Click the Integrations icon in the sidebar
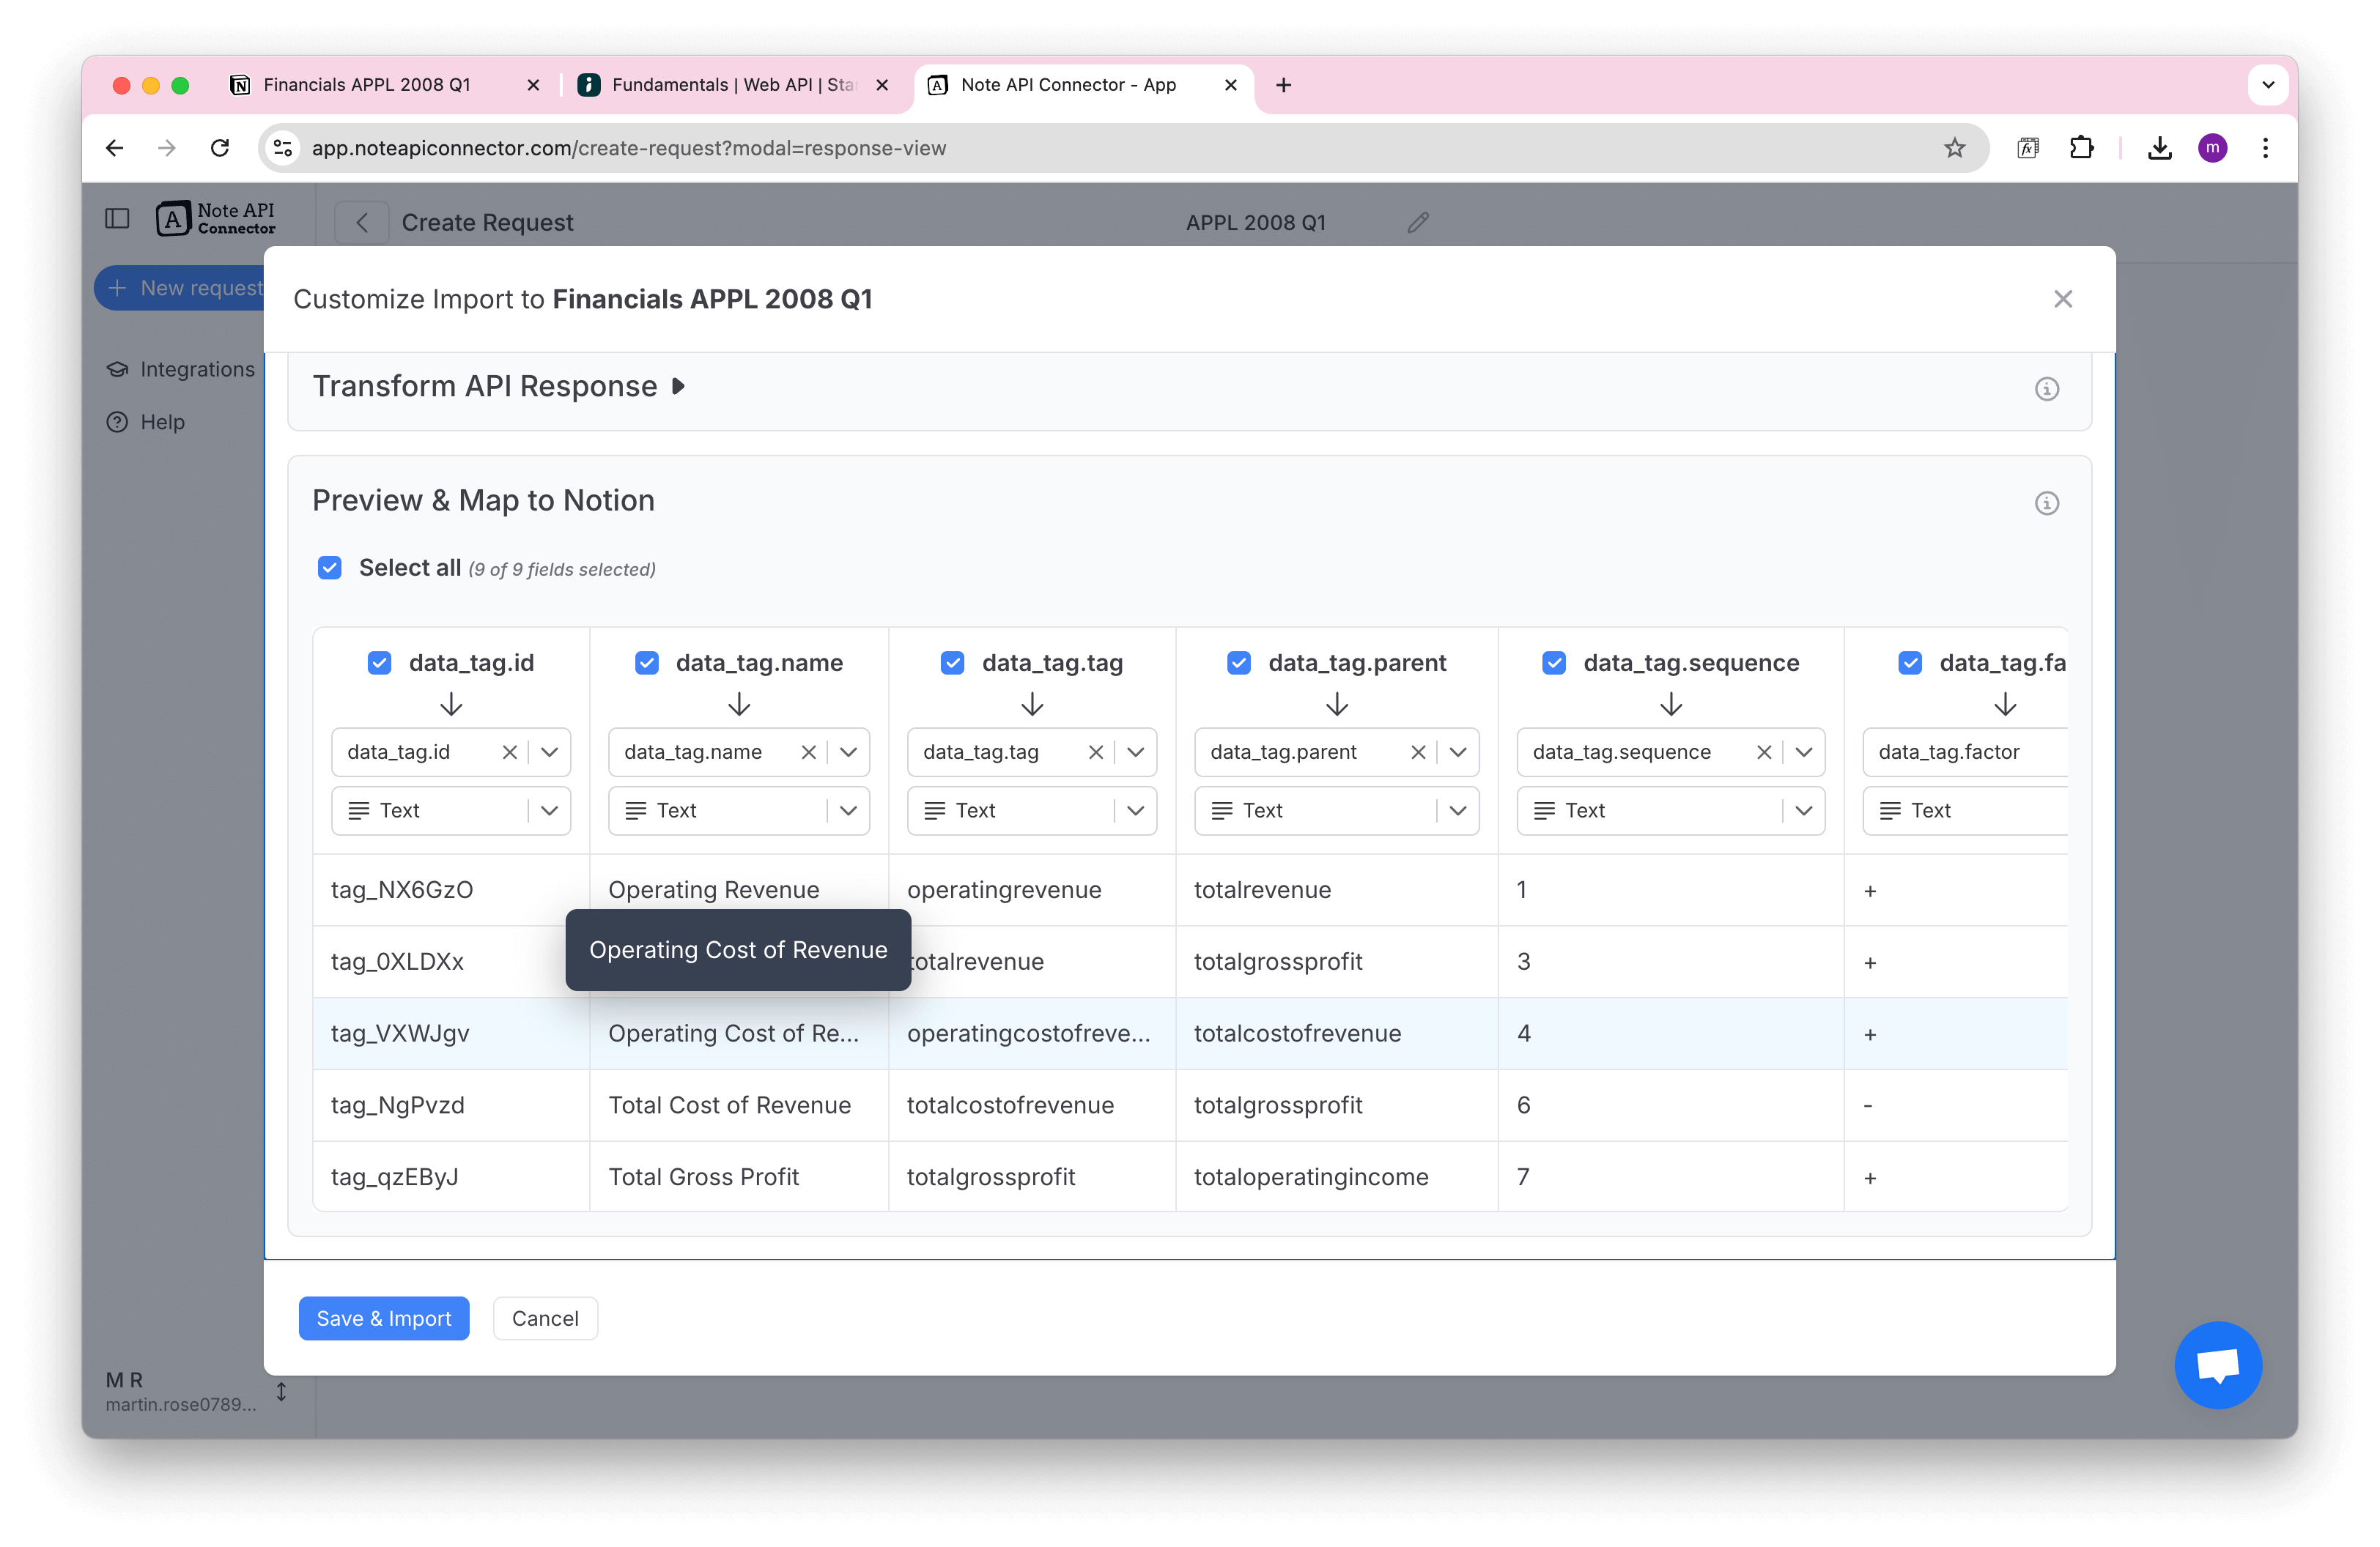The height and width of the screenshot is (1547, 2380). (117, 368)
